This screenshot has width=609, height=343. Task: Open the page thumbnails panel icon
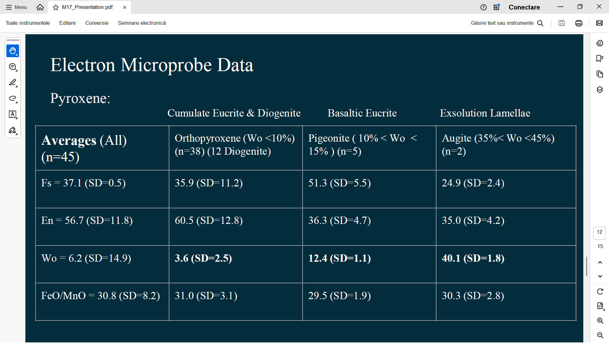599,74
